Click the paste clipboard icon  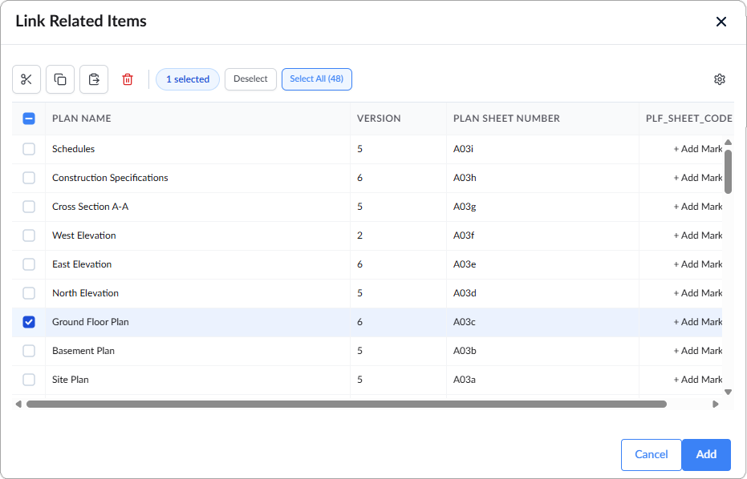(94, 79)
